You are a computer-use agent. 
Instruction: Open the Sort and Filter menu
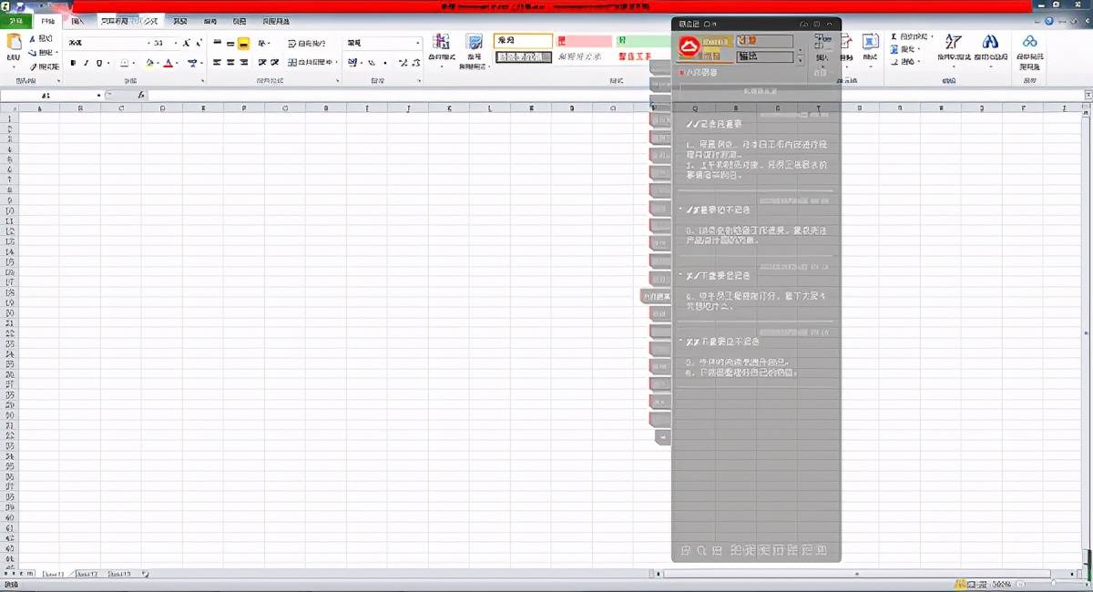[954, 51]
